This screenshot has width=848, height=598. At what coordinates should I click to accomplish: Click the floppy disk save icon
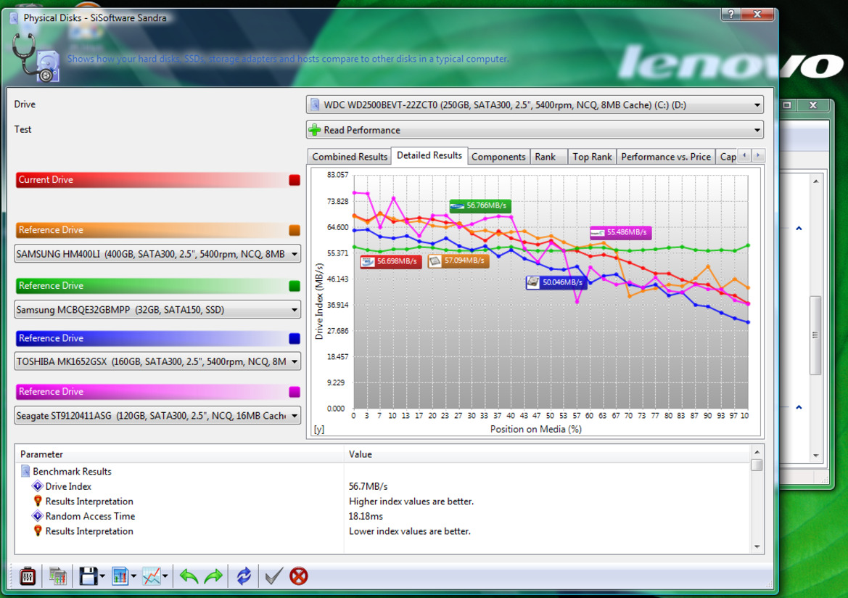(x=88, y=576)
